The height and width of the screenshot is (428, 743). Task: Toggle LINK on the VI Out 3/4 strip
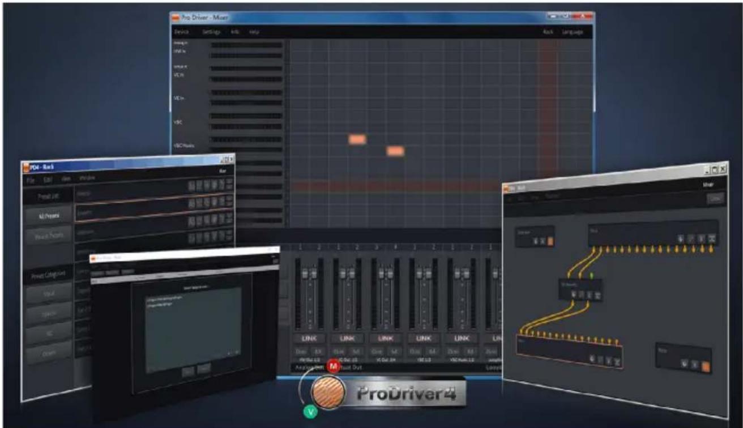(x=385, y=338)
